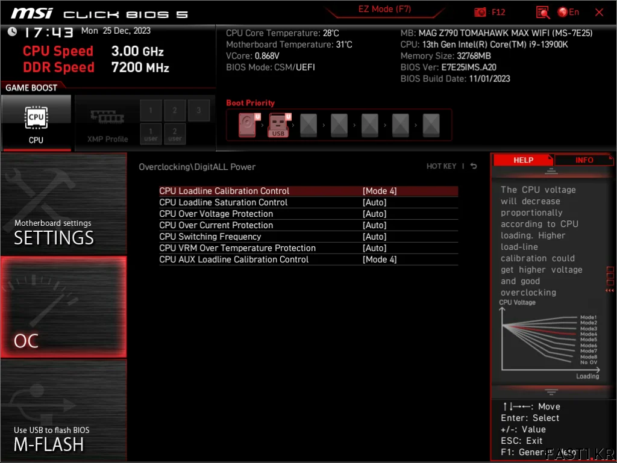Image resolution: width=617 pixels, height=463 pixels.
Task: Change CPU AUX Loadline Calibration Control value
Action: [380, 259]
